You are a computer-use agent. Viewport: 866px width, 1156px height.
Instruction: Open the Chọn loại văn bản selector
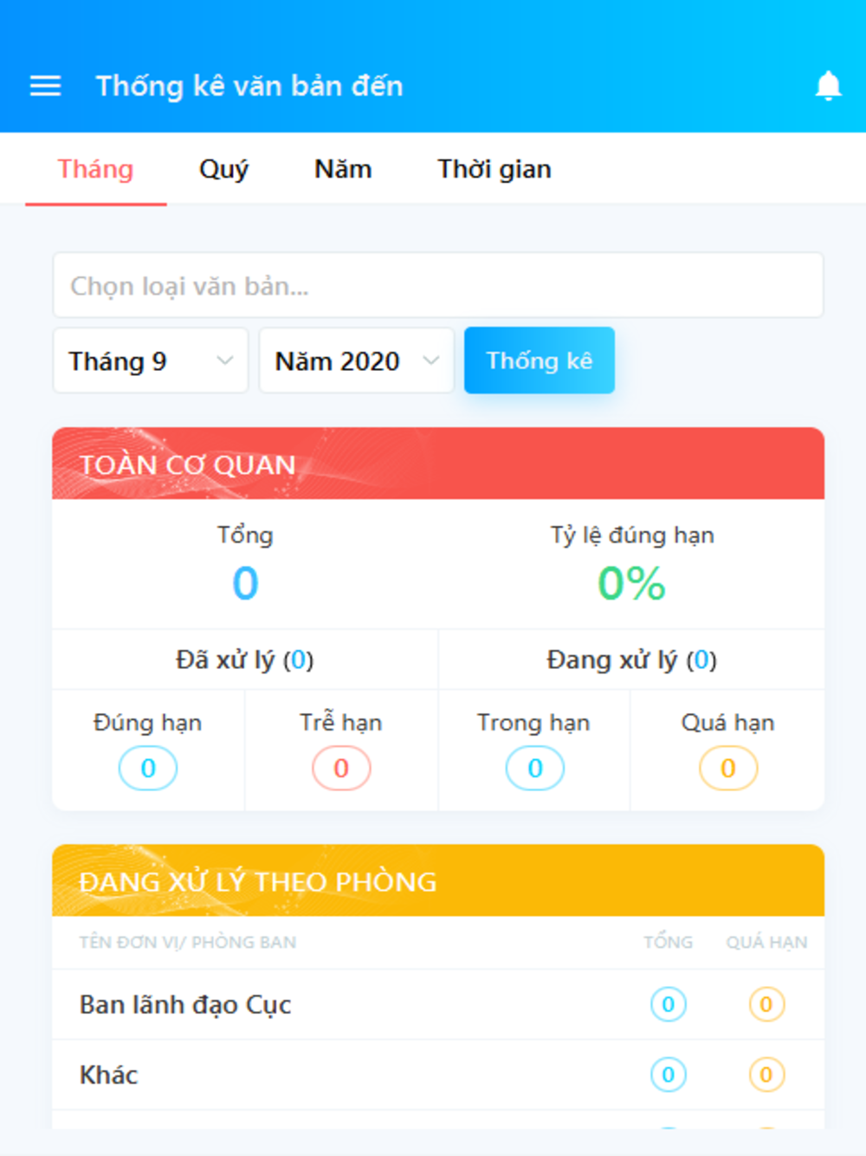point(438,285)
